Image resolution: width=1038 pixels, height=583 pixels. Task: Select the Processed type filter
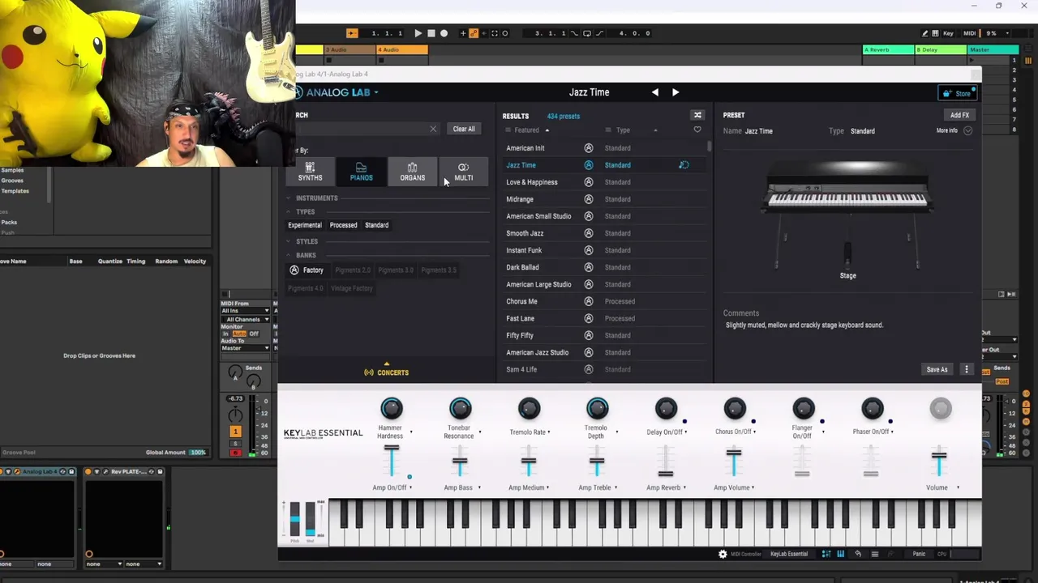pos(343,225)
